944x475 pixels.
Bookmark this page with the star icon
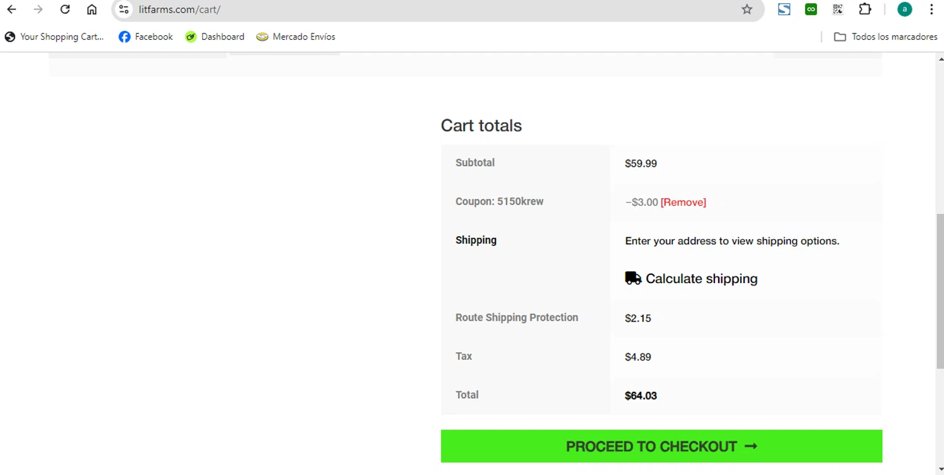point(747,9)
